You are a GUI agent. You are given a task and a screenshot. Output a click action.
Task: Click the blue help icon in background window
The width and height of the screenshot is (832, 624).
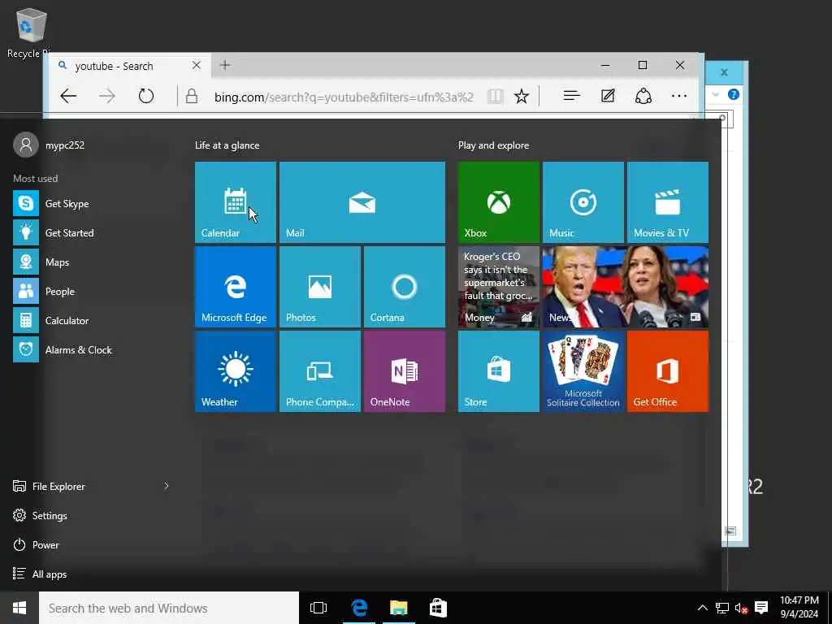(x=734, y=94)
